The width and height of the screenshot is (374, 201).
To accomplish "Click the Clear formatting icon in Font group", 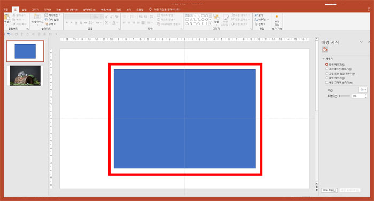I will [116, 17].
